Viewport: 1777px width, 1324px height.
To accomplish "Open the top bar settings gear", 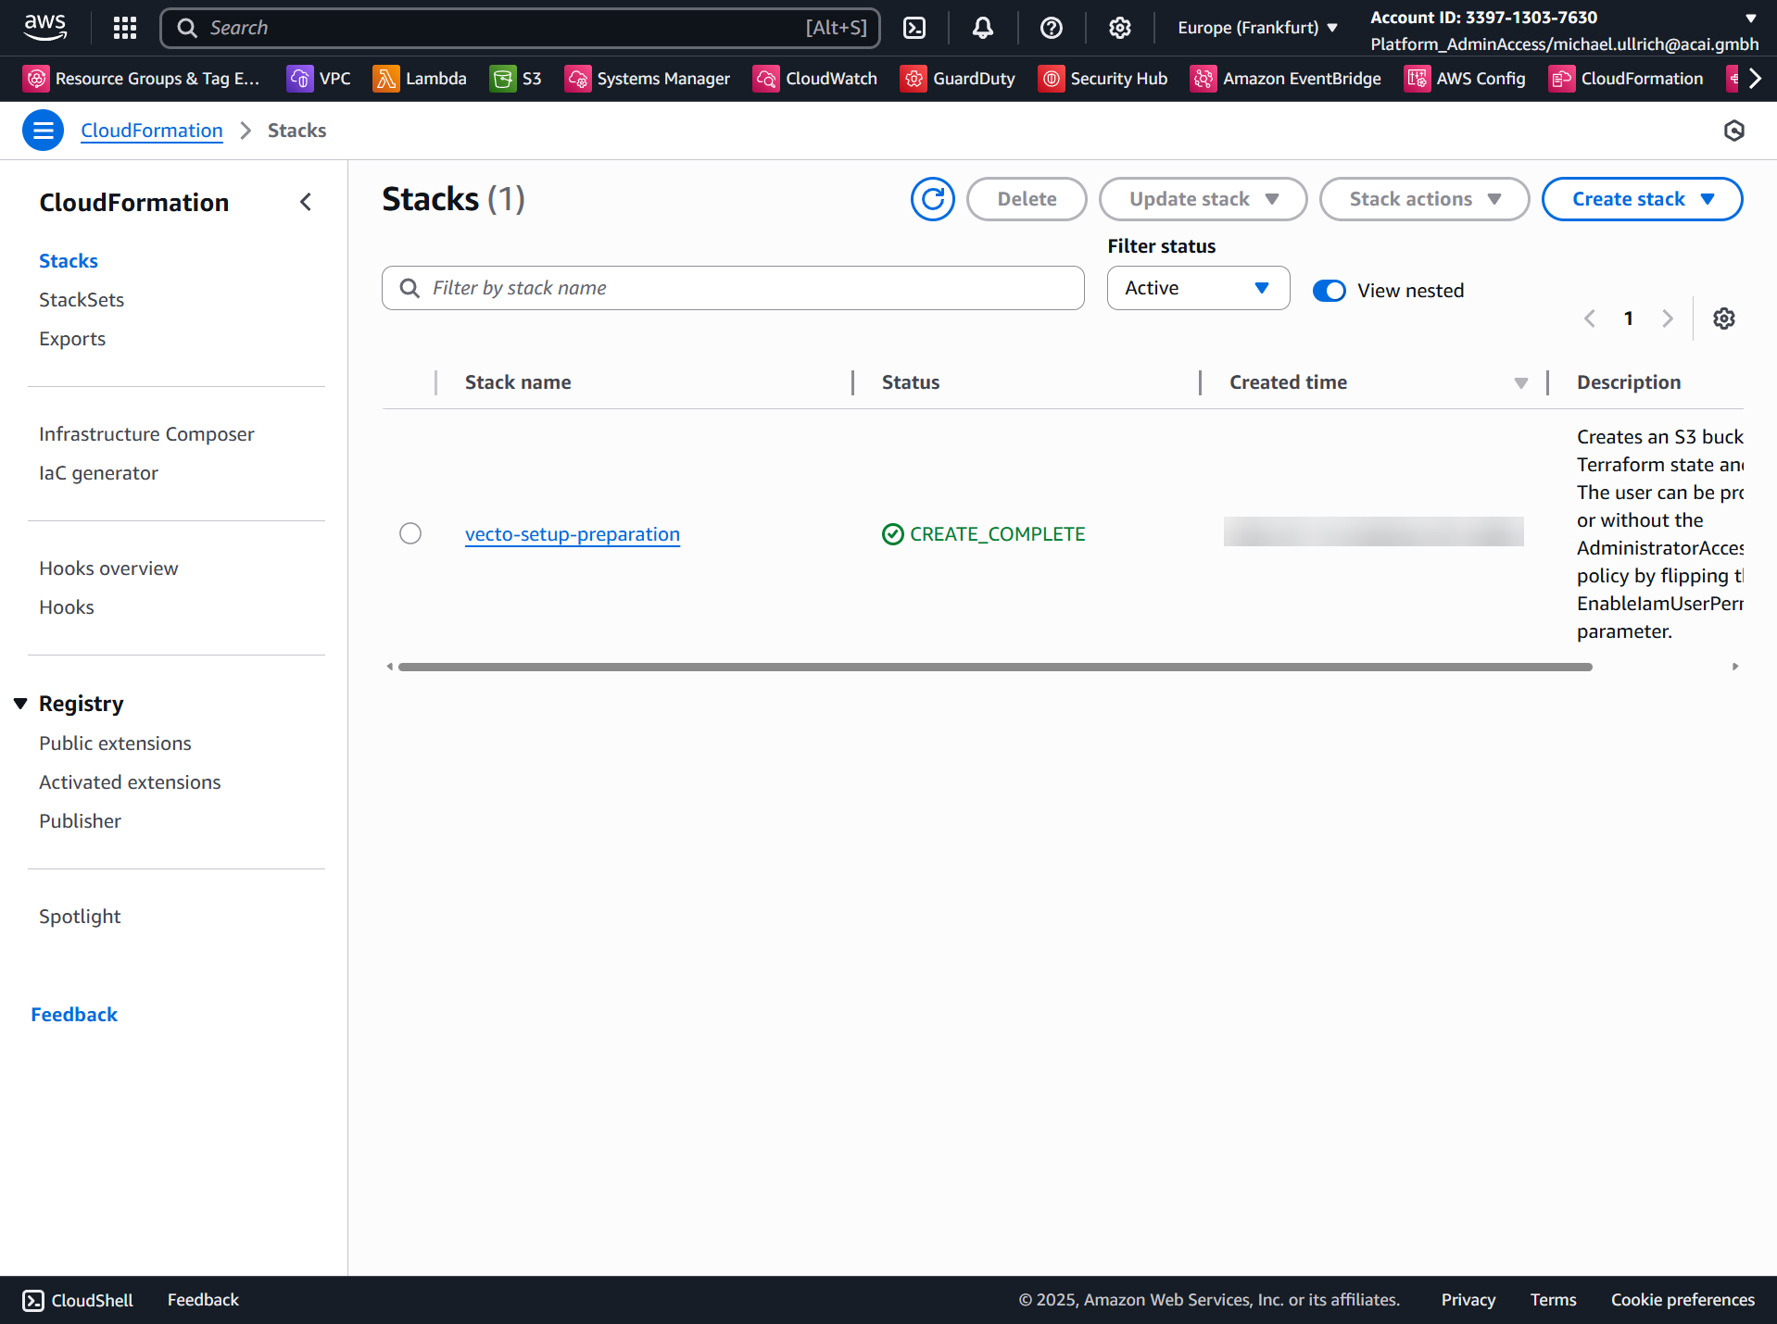I will 1120,28.
